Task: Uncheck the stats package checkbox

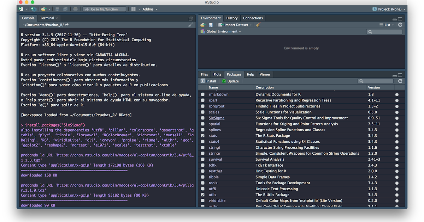Action: [203, 136]
